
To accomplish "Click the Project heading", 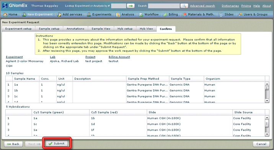I will pyautogui.click(x=90, y=57).
